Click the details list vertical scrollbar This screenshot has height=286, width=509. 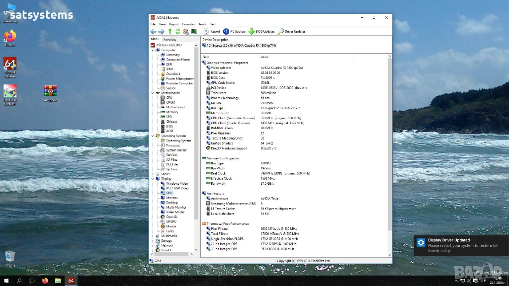pos(389,144)
